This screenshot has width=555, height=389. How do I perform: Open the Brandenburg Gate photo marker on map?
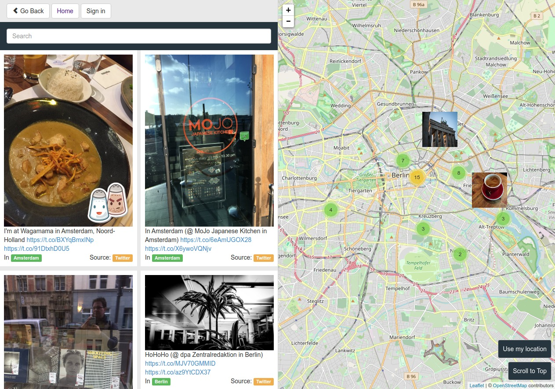click(439, 129)
